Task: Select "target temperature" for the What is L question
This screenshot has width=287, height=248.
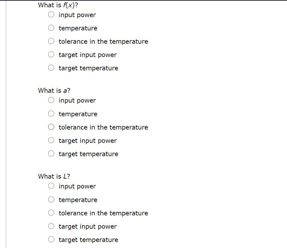Action: [51, 239]
